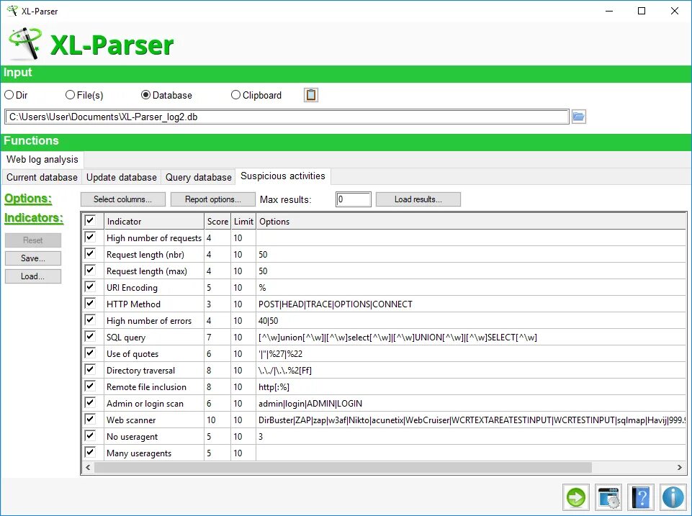Toggle the URI Encoding checkbox
692x516 pixels.
click(90, 286)
